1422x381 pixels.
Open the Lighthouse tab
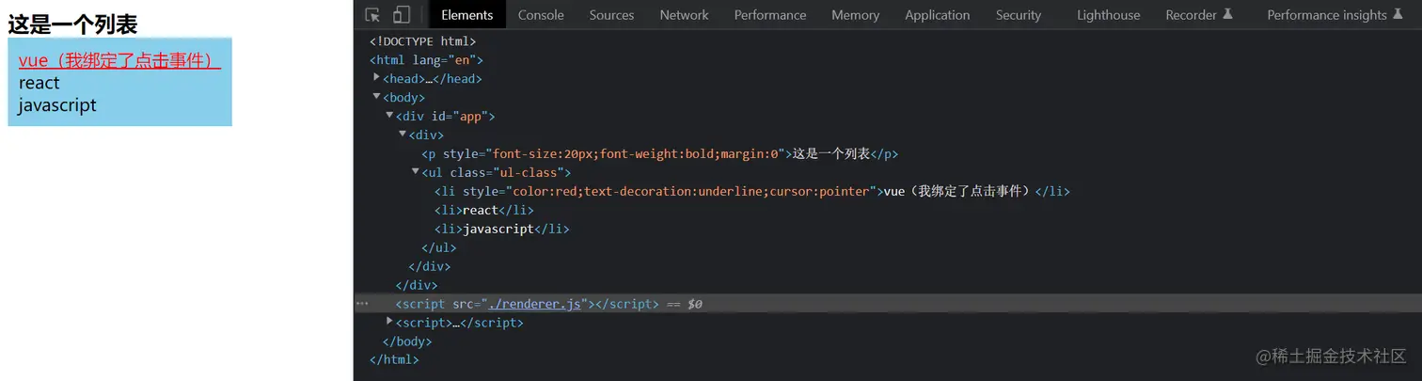[x=1108, y=15]
